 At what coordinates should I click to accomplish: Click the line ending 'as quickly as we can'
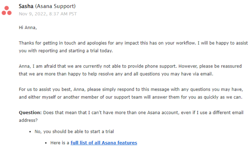tap(130, 97)
